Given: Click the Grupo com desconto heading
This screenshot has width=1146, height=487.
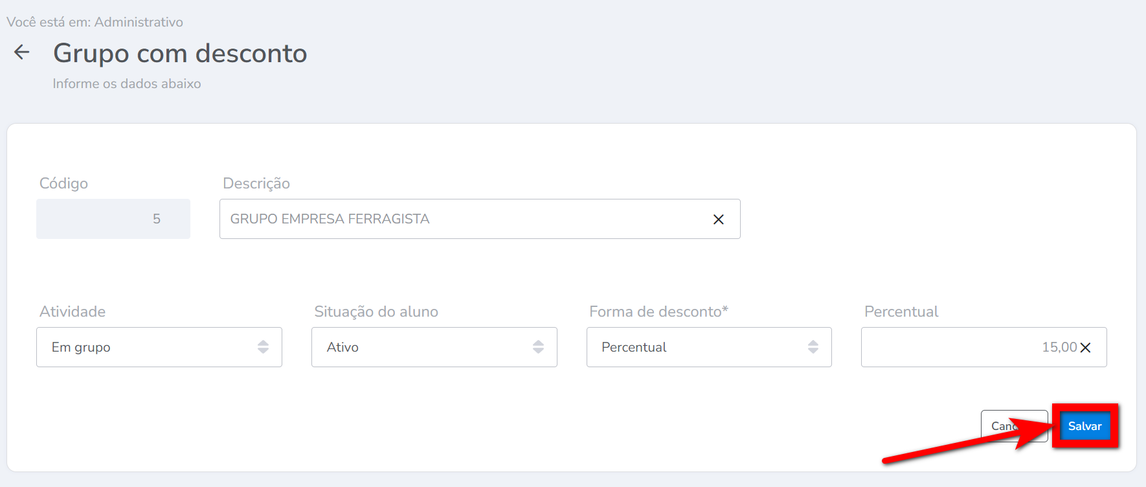Looking at the screenshot, I should tap(180, 53).
